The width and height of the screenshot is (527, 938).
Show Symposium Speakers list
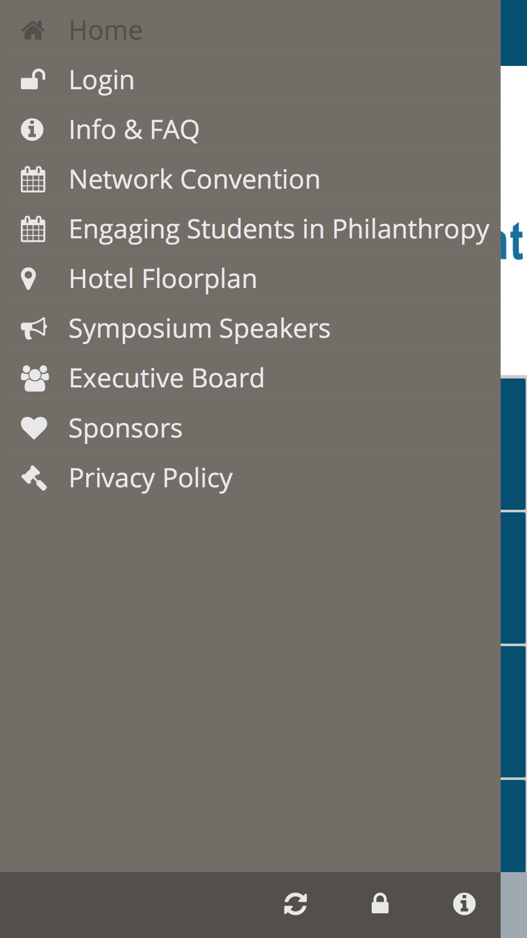[199, 329]
